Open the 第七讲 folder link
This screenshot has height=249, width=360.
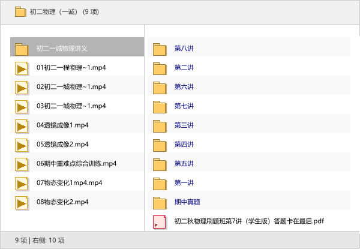click(x=184, y=106)
